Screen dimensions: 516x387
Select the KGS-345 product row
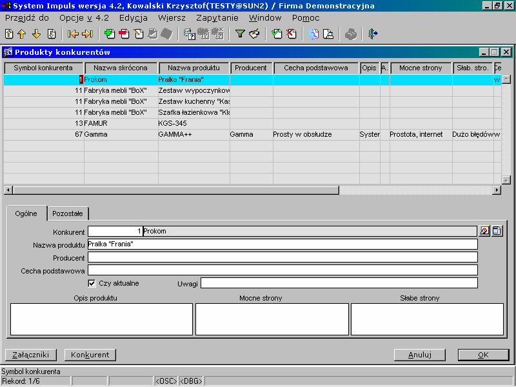pyautogui.click(x=252, y=123)
